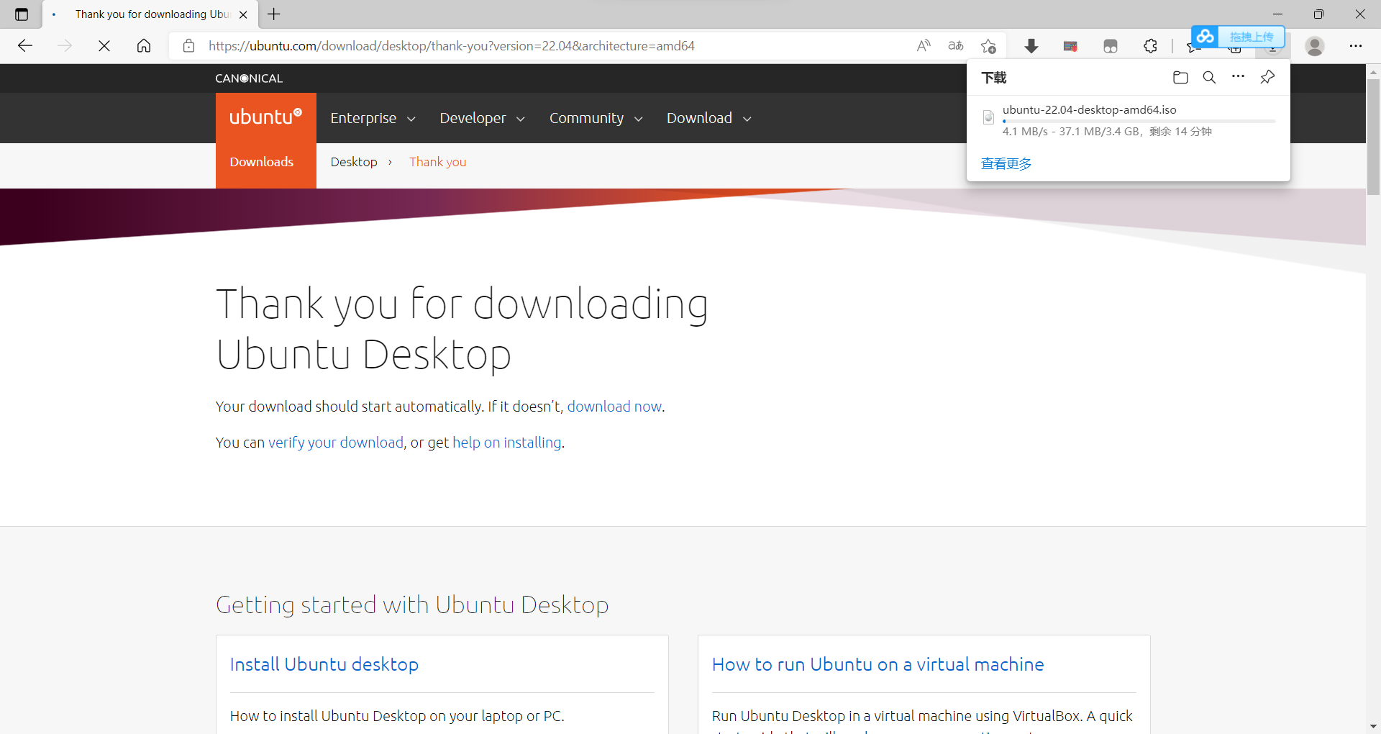Expand the Enterprise menu

click(373, 118)
